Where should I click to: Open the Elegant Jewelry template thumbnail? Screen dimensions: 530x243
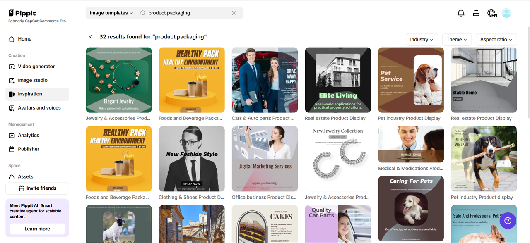tap(119, 80)
